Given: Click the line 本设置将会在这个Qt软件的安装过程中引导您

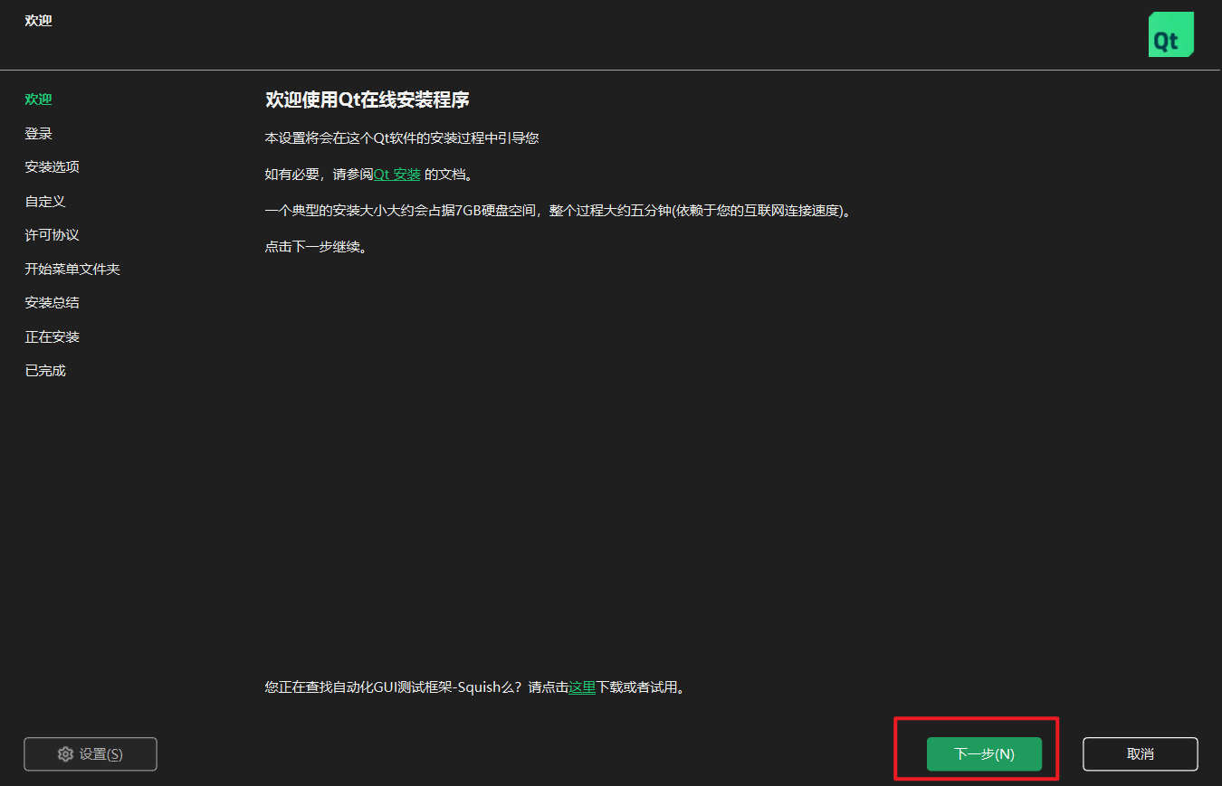Looking at the screenshot, I should [402, 138].
